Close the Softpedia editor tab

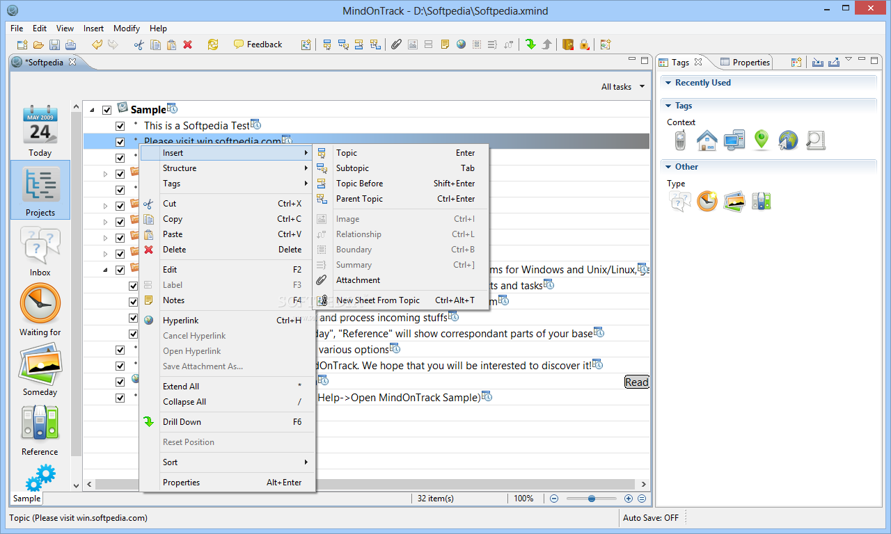tap(72, 62)
